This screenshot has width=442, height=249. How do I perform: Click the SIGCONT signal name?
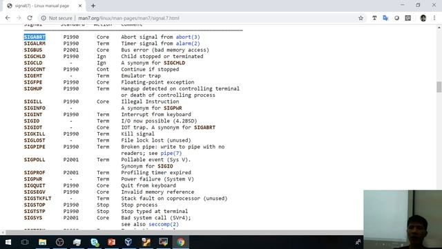click(35, 69)
